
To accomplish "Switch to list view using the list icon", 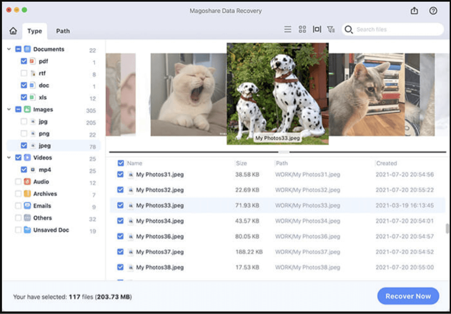I will 288,29.
